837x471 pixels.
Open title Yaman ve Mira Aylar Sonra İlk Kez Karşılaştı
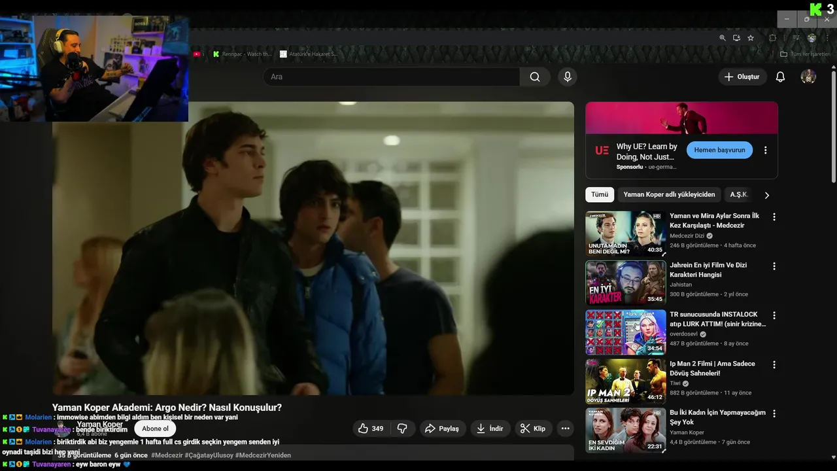[714, 220]
